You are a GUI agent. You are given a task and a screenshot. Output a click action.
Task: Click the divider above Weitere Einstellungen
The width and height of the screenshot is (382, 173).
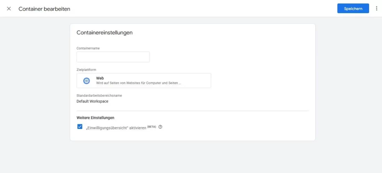(193, 111)
